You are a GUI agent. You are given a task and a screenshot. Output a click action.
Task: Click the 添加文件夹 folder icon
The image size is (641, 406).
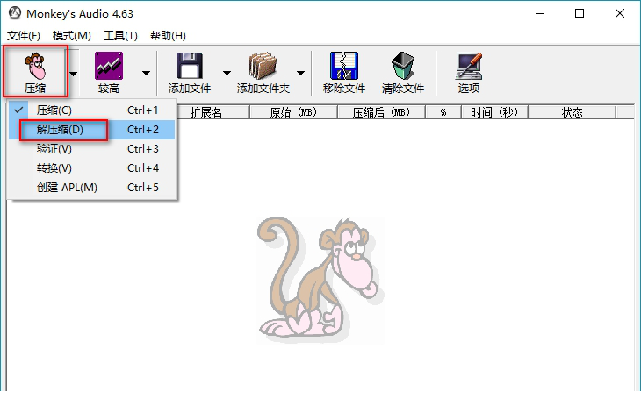click(263, 67)
